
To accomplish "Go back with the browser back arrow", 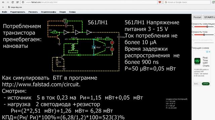I will tap(3, 2).
